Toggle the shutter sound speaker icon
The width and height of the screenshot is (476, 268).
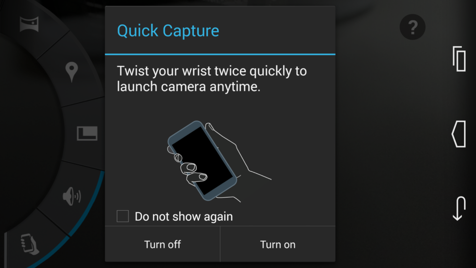[x=72, y=197]
